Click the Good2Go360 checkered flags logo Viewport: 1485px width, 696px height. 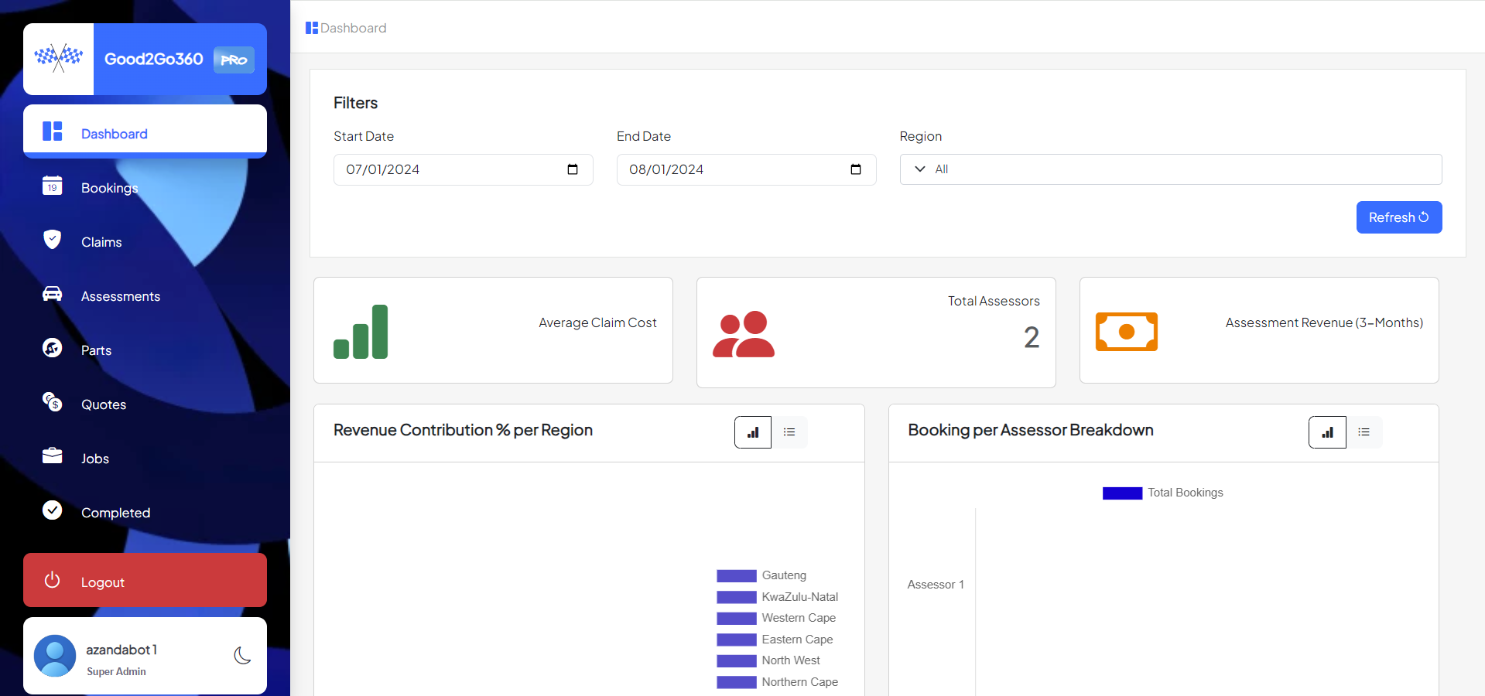[x=59, y=59]
